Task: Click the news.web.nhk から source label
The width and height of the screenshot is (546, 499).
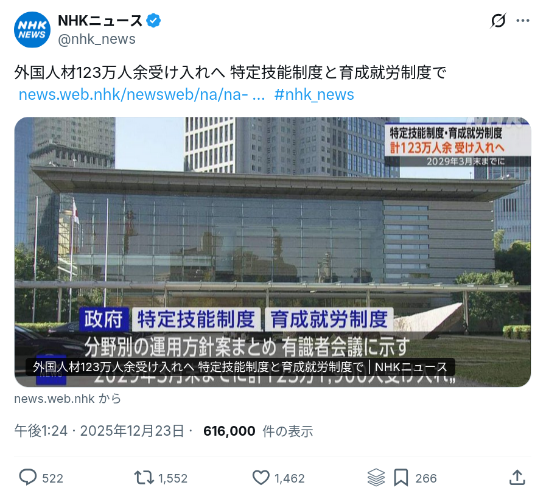Action: click(x=68, y=399)
